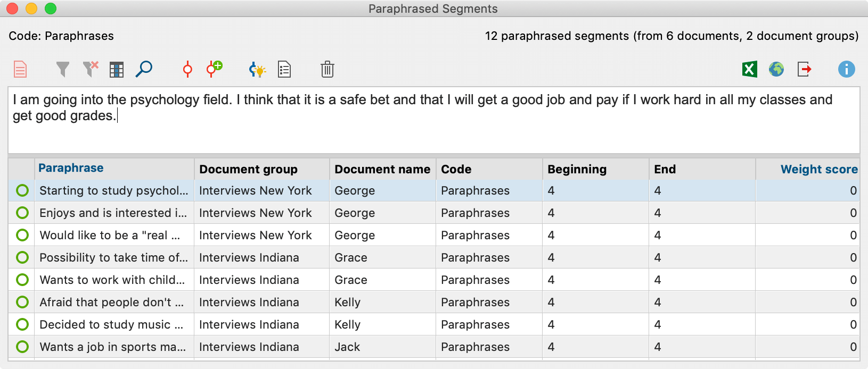Sort by the End column header
The height and width of the screenshot is (369, 868).
[x=702, y=169]
